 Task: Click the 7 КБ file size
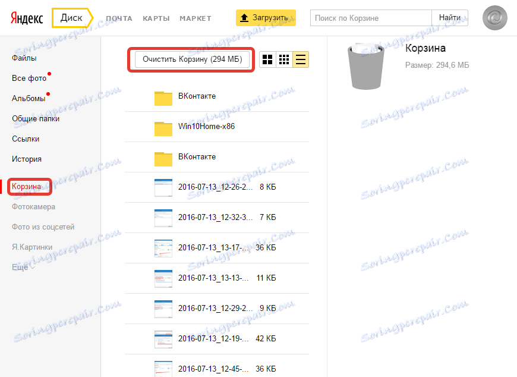268,218
